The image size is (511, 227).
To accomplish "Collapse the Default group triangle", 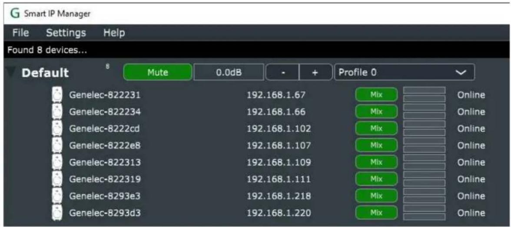I will [x=12, y=72].
